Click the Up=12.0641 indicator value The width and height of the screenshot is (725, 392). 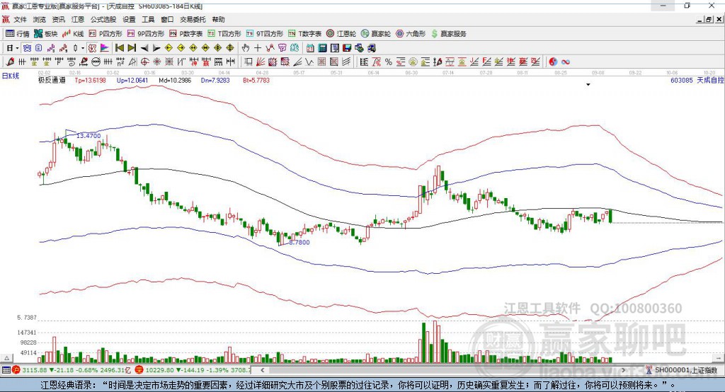(x=132, y=81)
